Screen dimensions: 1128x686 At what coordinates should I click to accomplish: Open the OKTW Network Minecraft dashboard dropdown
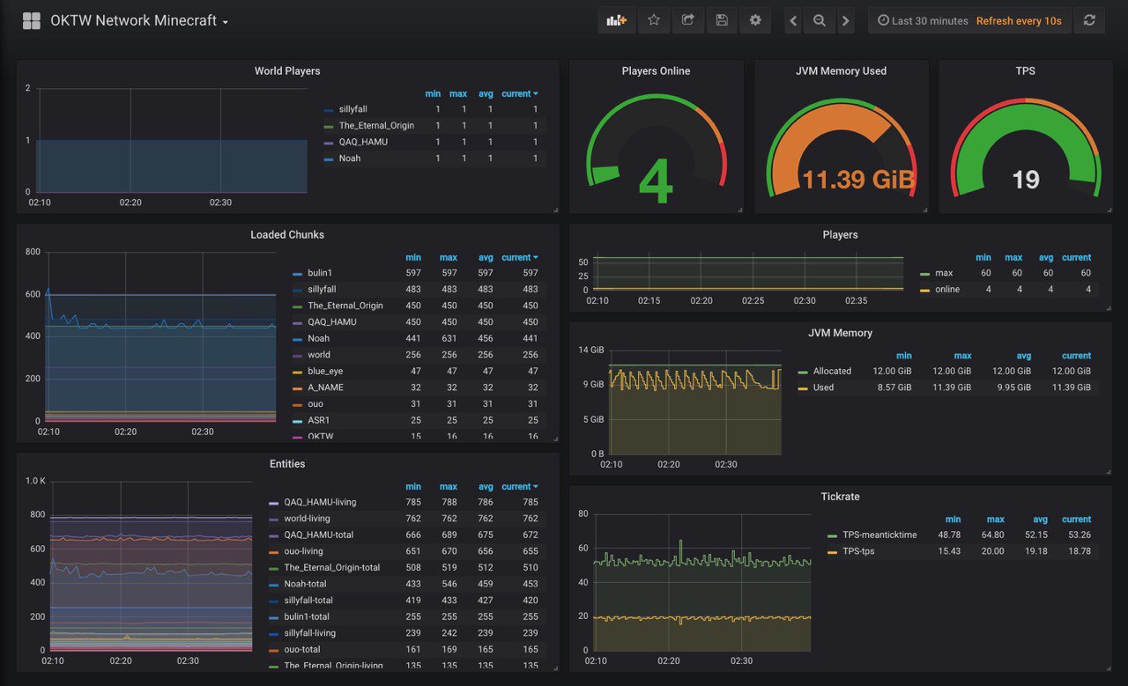pyautogui.click(x=139, y=20)
